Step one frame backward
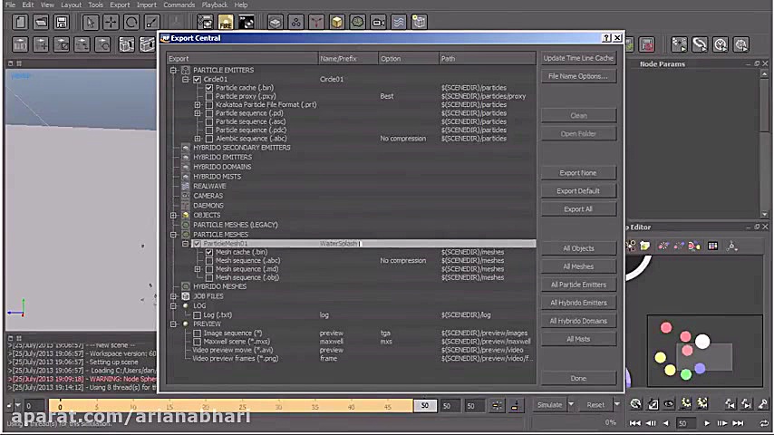774x435 pixels. 651,423
